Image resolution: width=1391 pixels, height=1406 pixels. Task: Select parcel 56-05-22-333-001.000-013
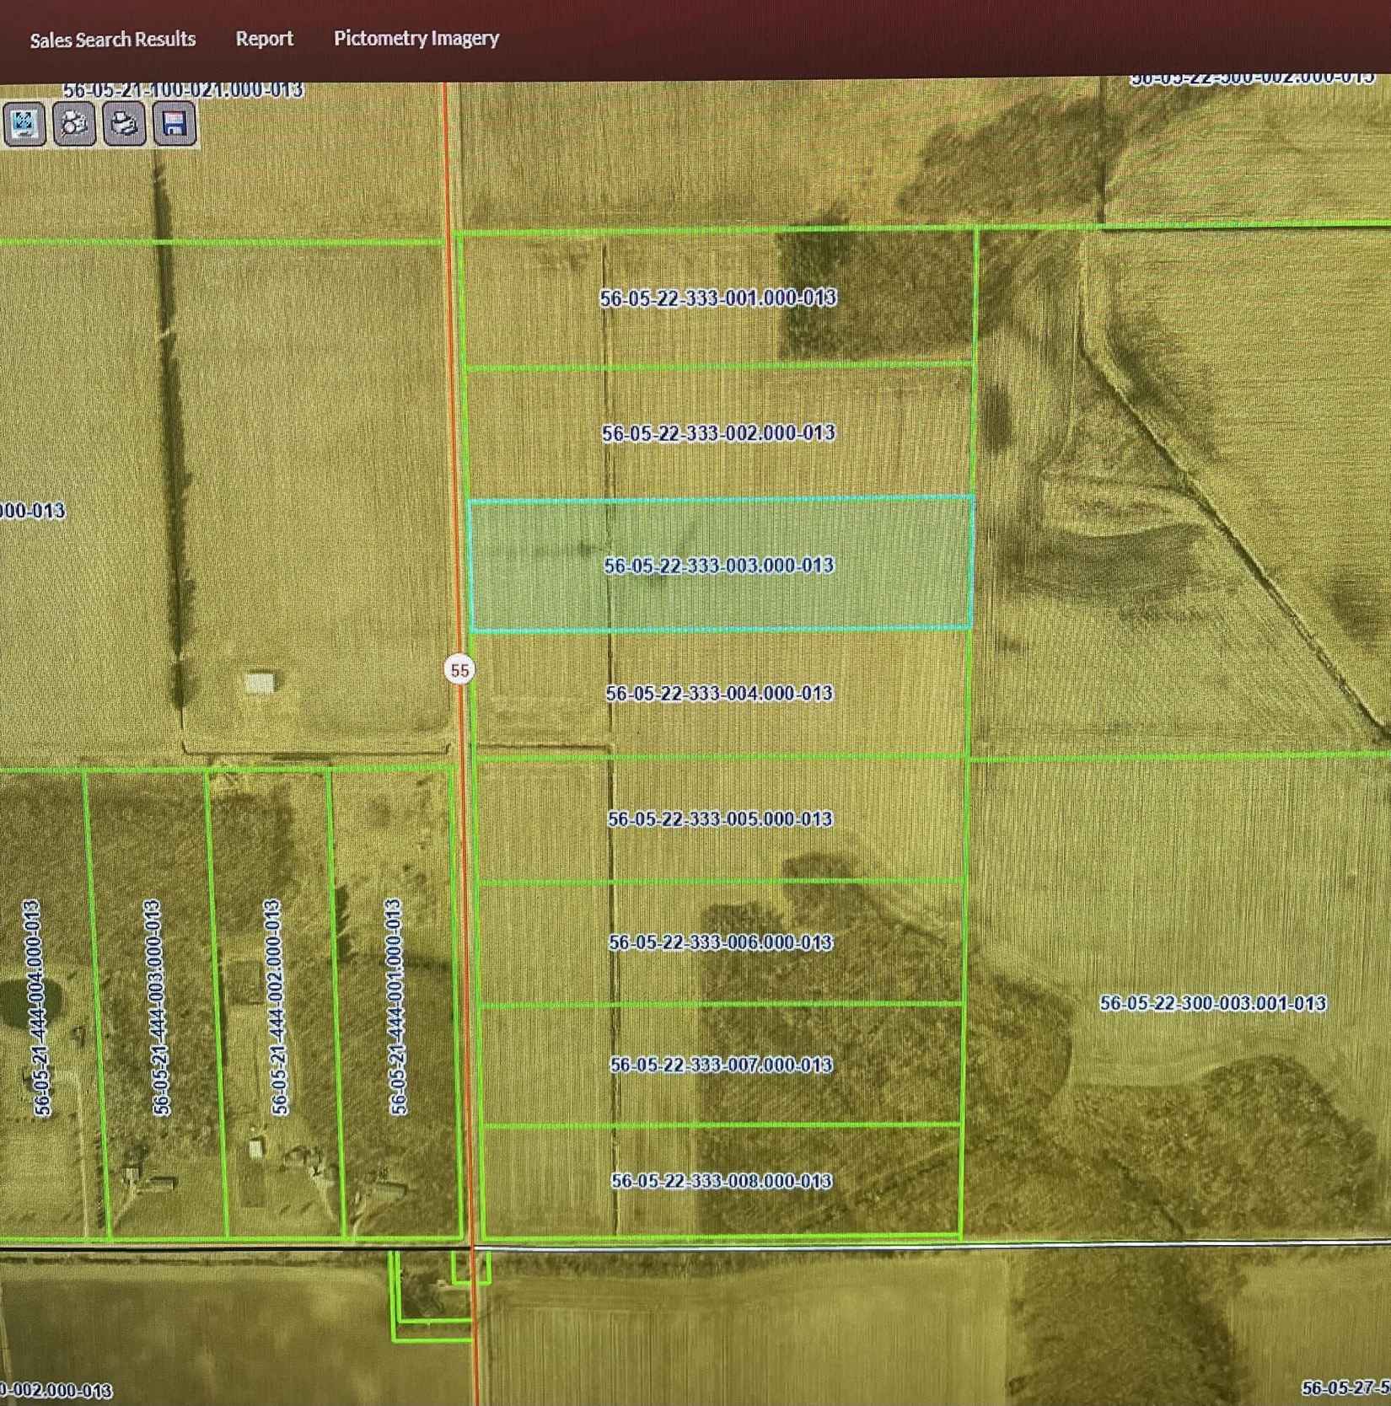[718, 298]
